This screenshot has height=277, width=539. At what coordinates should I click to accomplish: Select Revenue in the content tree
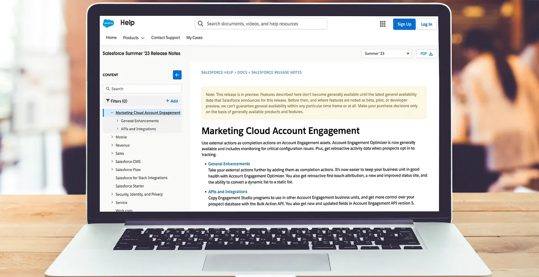click(122, 145)
